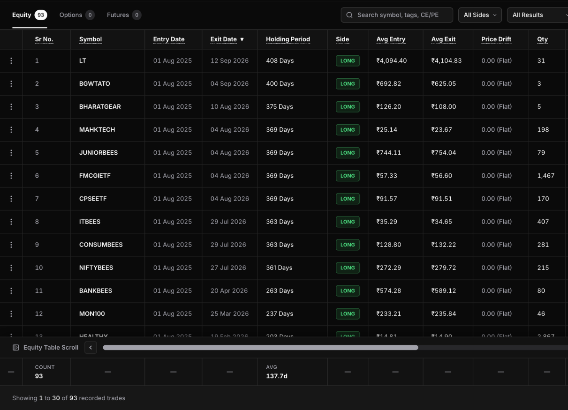Click the 1,467 quantity cell
The height and width of the screenshot is (410, 568).
(x=546, y=176)
